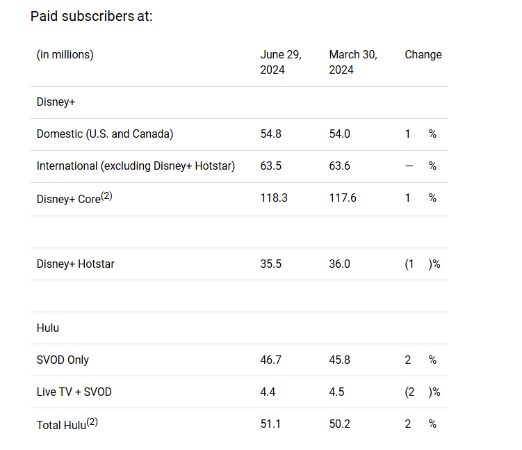The height and width of the screenshot is (450, 522).
Task: Select the International value 63.6
Action: coord(340,166)
